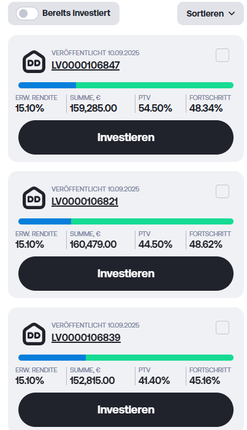This screenshot has width=247, height=430.
Task: Click Investieren for loan LV0000106821
Action: point(126,274)
